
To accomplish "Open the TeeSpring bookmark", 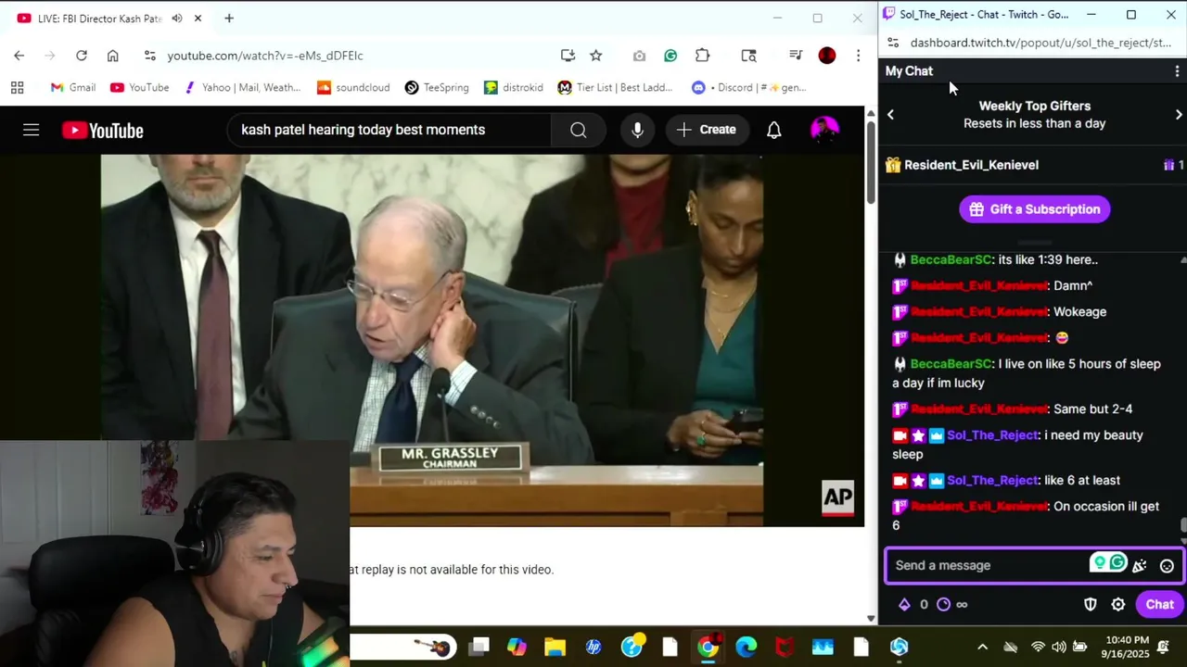I will click(x=437, y=87).
